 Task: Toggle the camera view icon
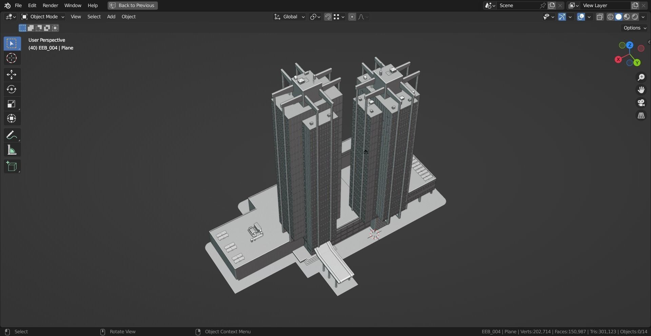[641, 103]
